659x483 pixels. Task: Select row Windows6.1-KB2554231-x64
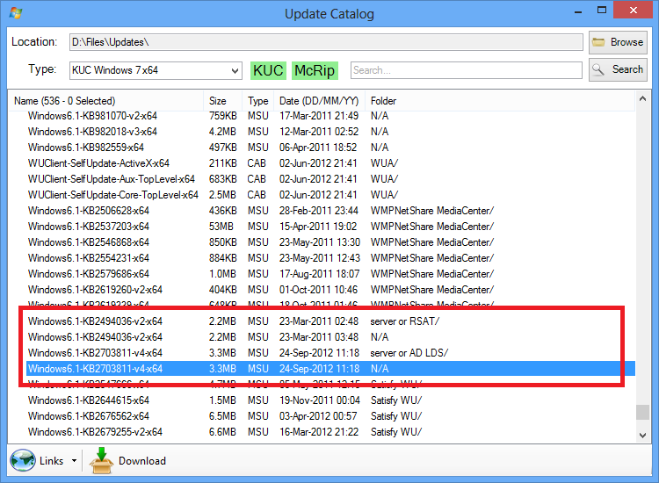pyautogui.click(x=330, y=258)
